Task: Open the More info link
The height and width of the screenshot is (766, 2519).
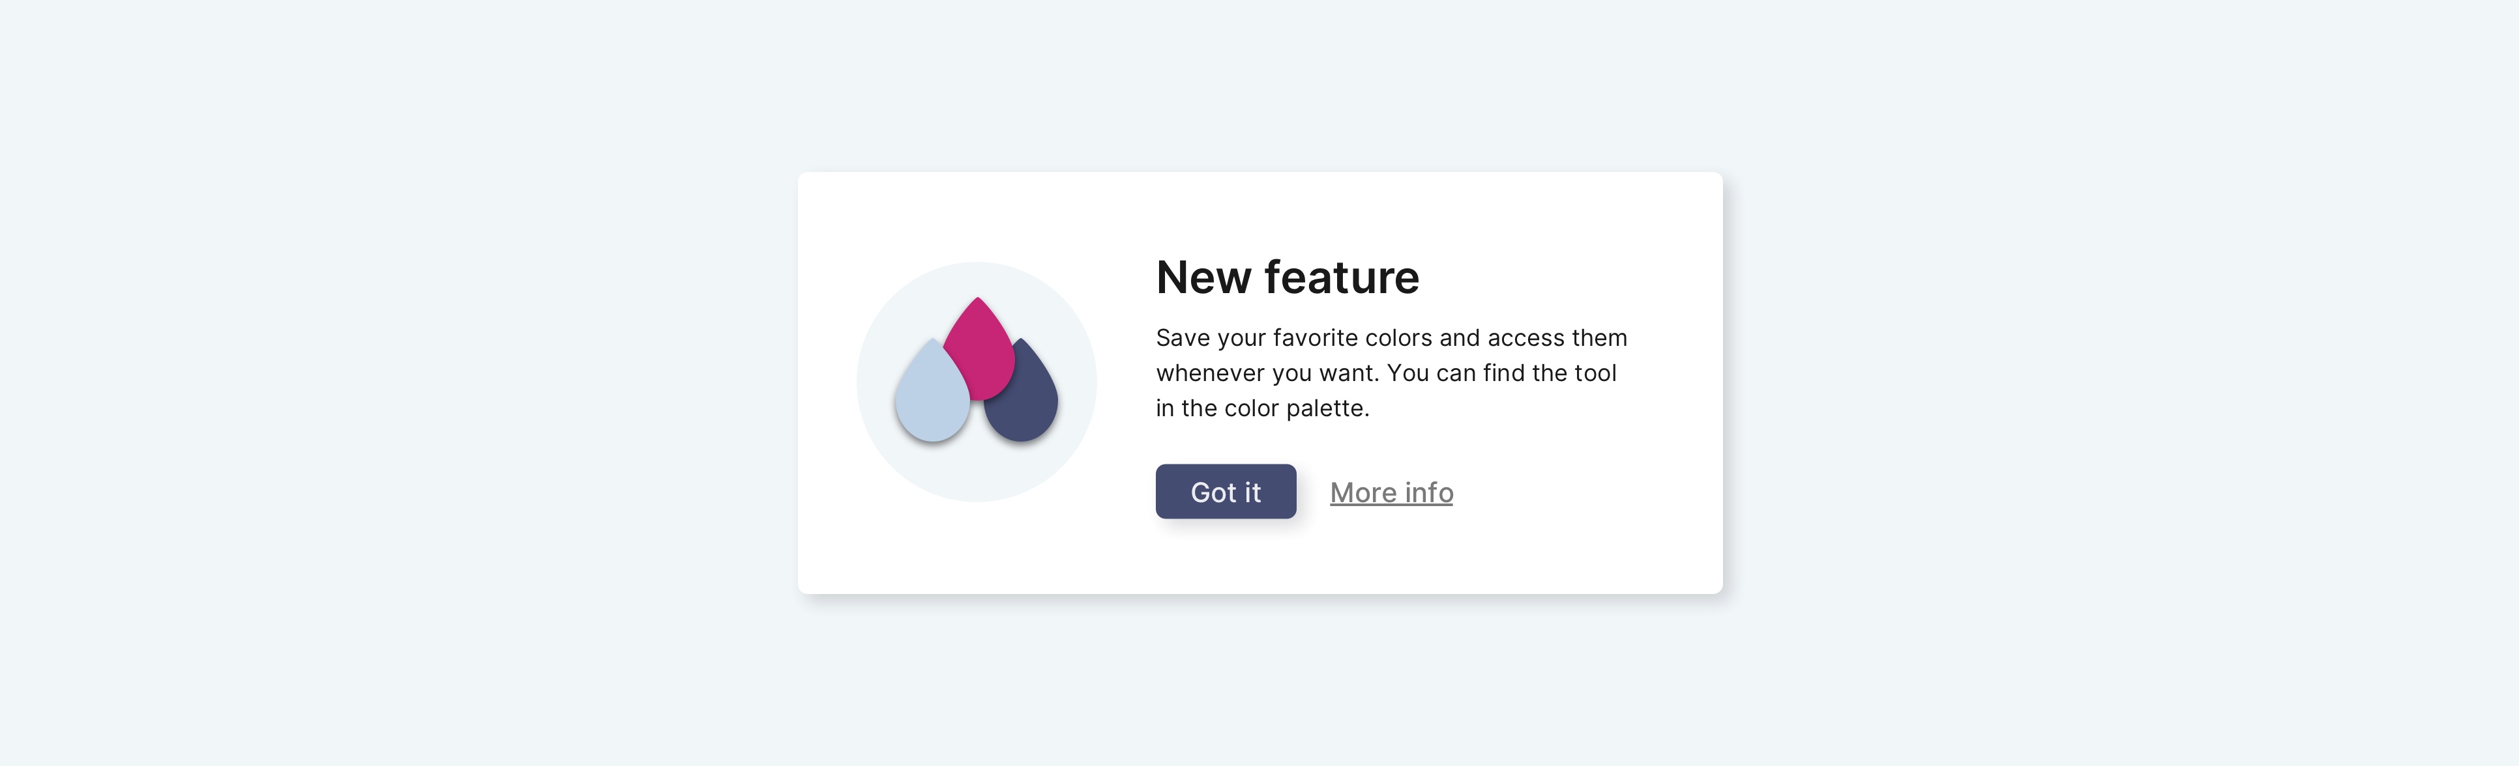Action: pyautogui.click(x=1391, y=492)
